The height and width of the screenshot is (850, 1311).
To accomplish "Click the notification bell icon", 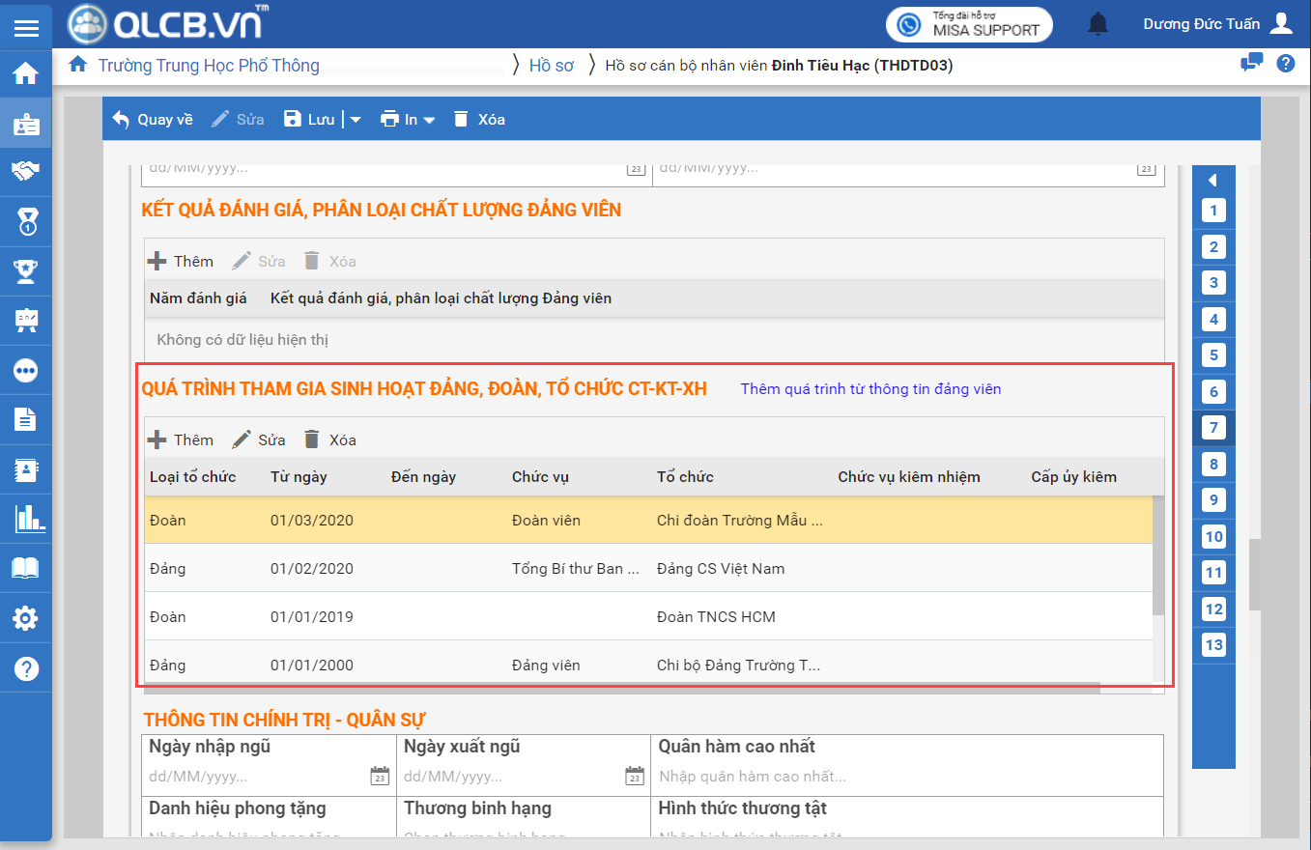I will (1097, 24).
